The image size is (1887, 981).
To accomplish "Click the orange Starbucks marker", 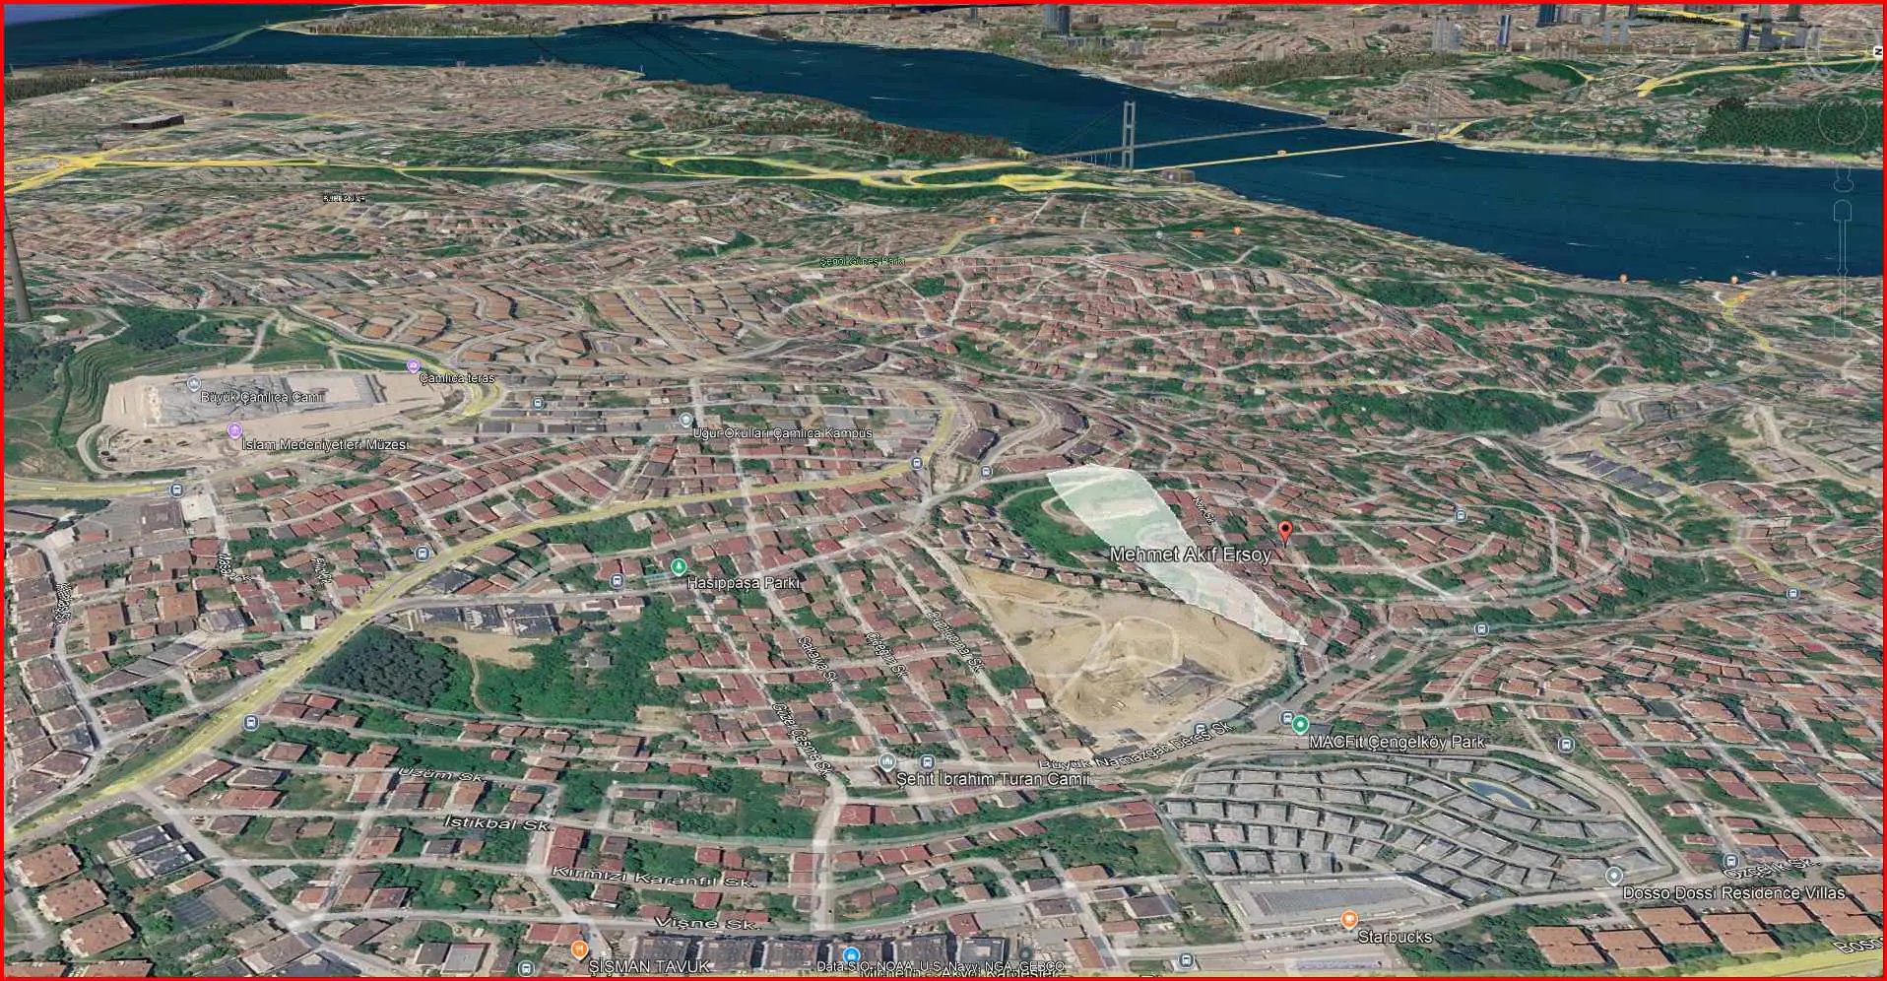I will (x=1348, y=919).
